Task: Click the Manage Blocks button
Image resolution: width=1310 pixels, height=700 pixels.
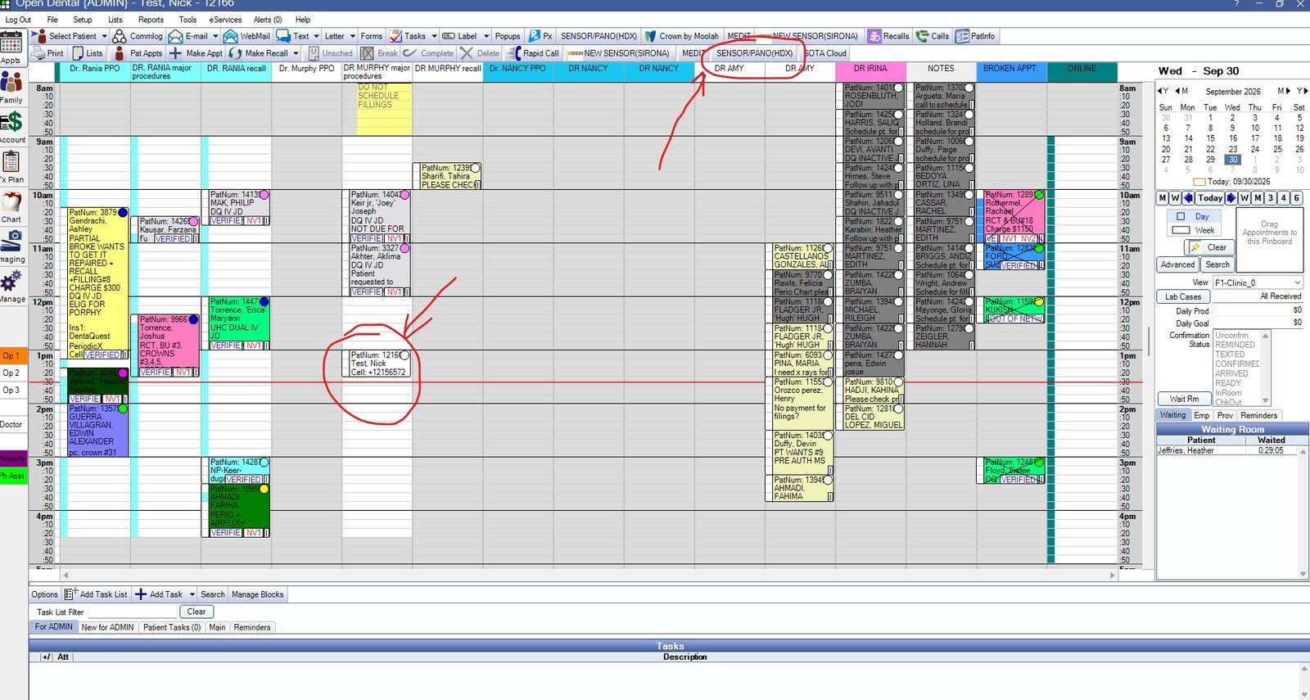Action: tap(257, 594)
